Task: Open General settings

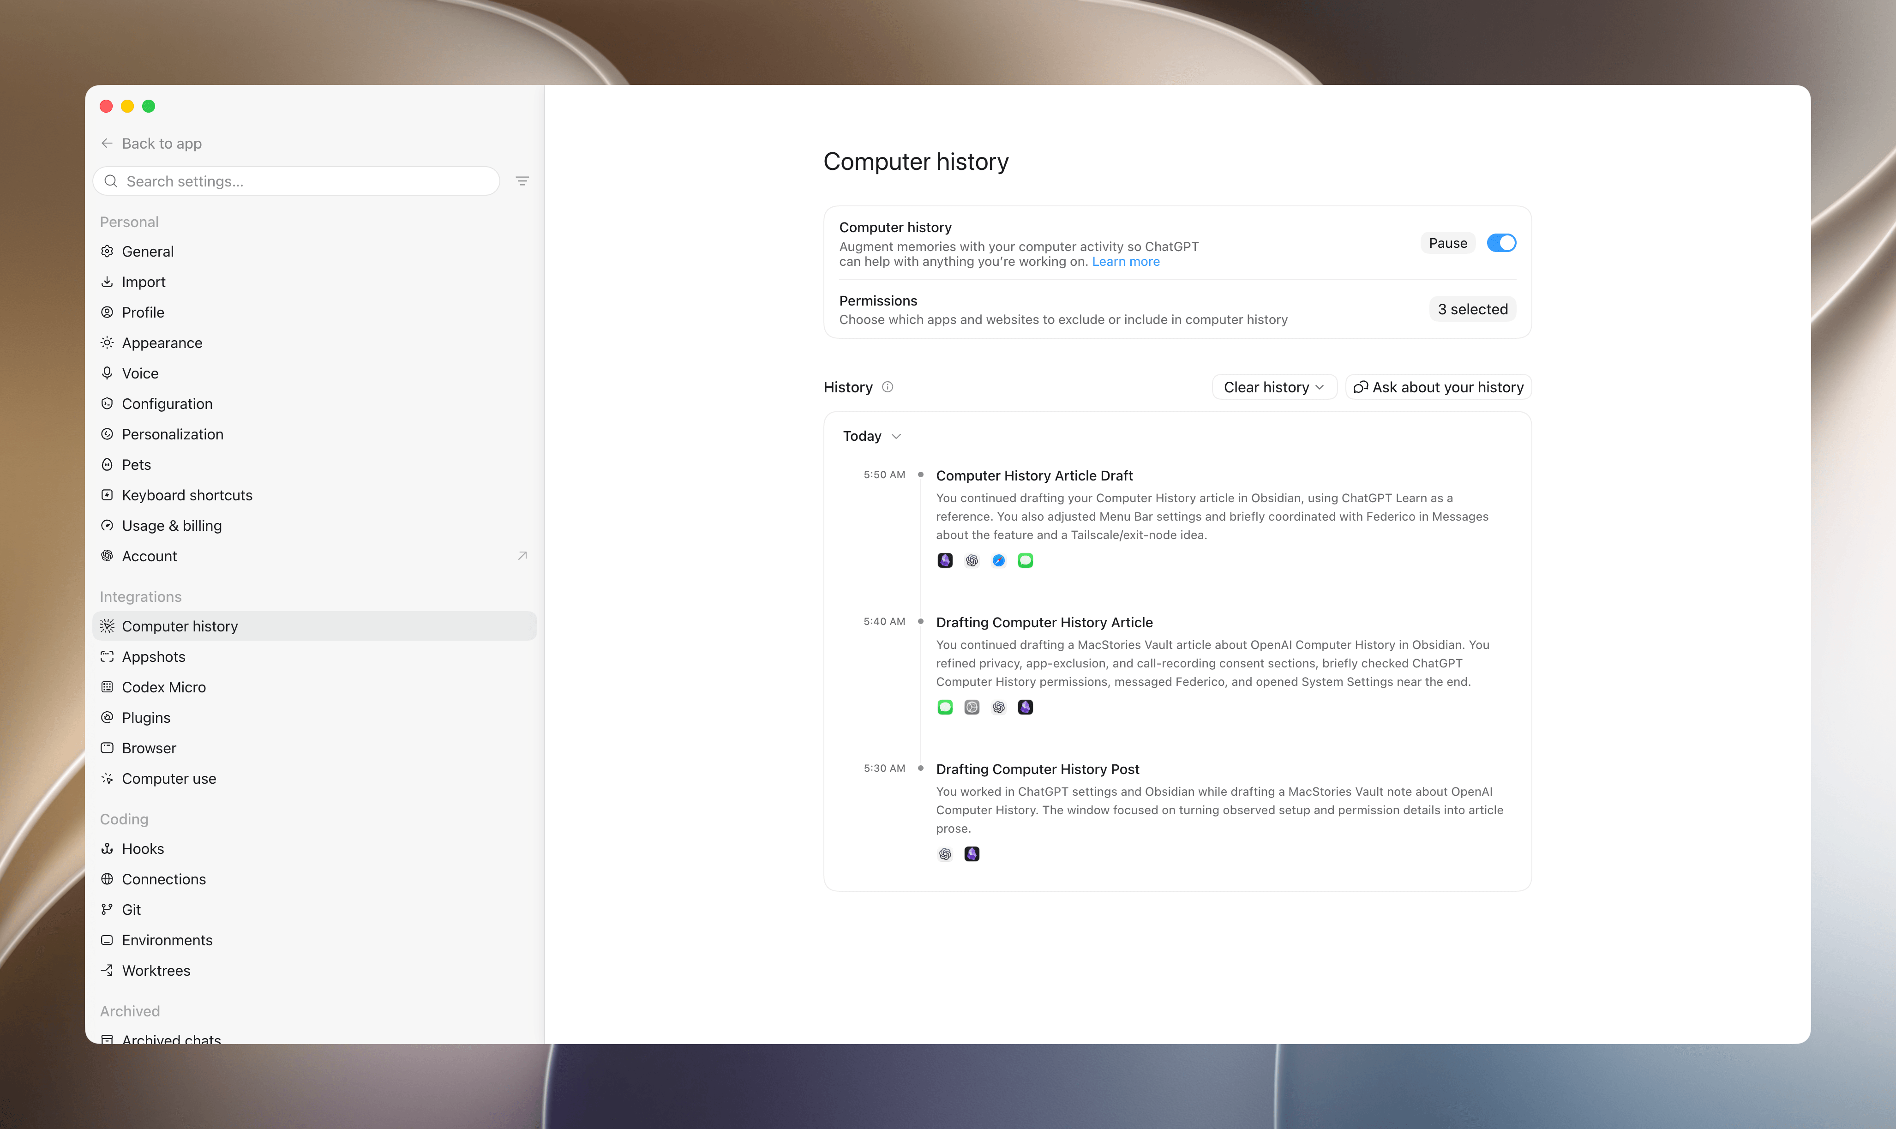Action: [x=314, y=252]
